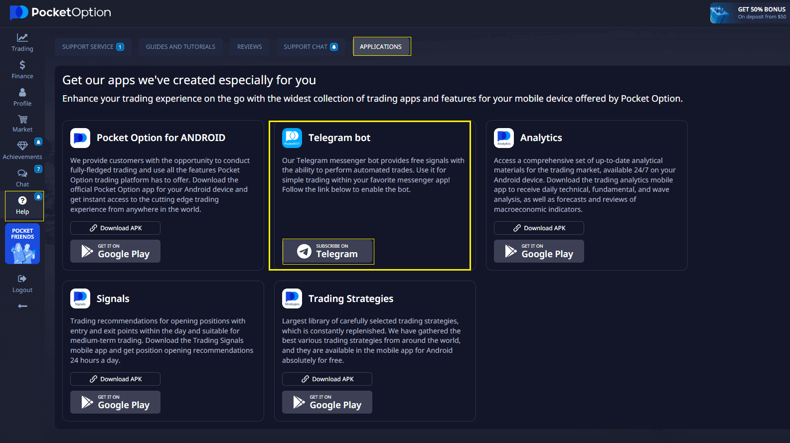Get Trading Strategies on Google Play
The height and width of the screenshot is (443, 790).
point(327,402)
